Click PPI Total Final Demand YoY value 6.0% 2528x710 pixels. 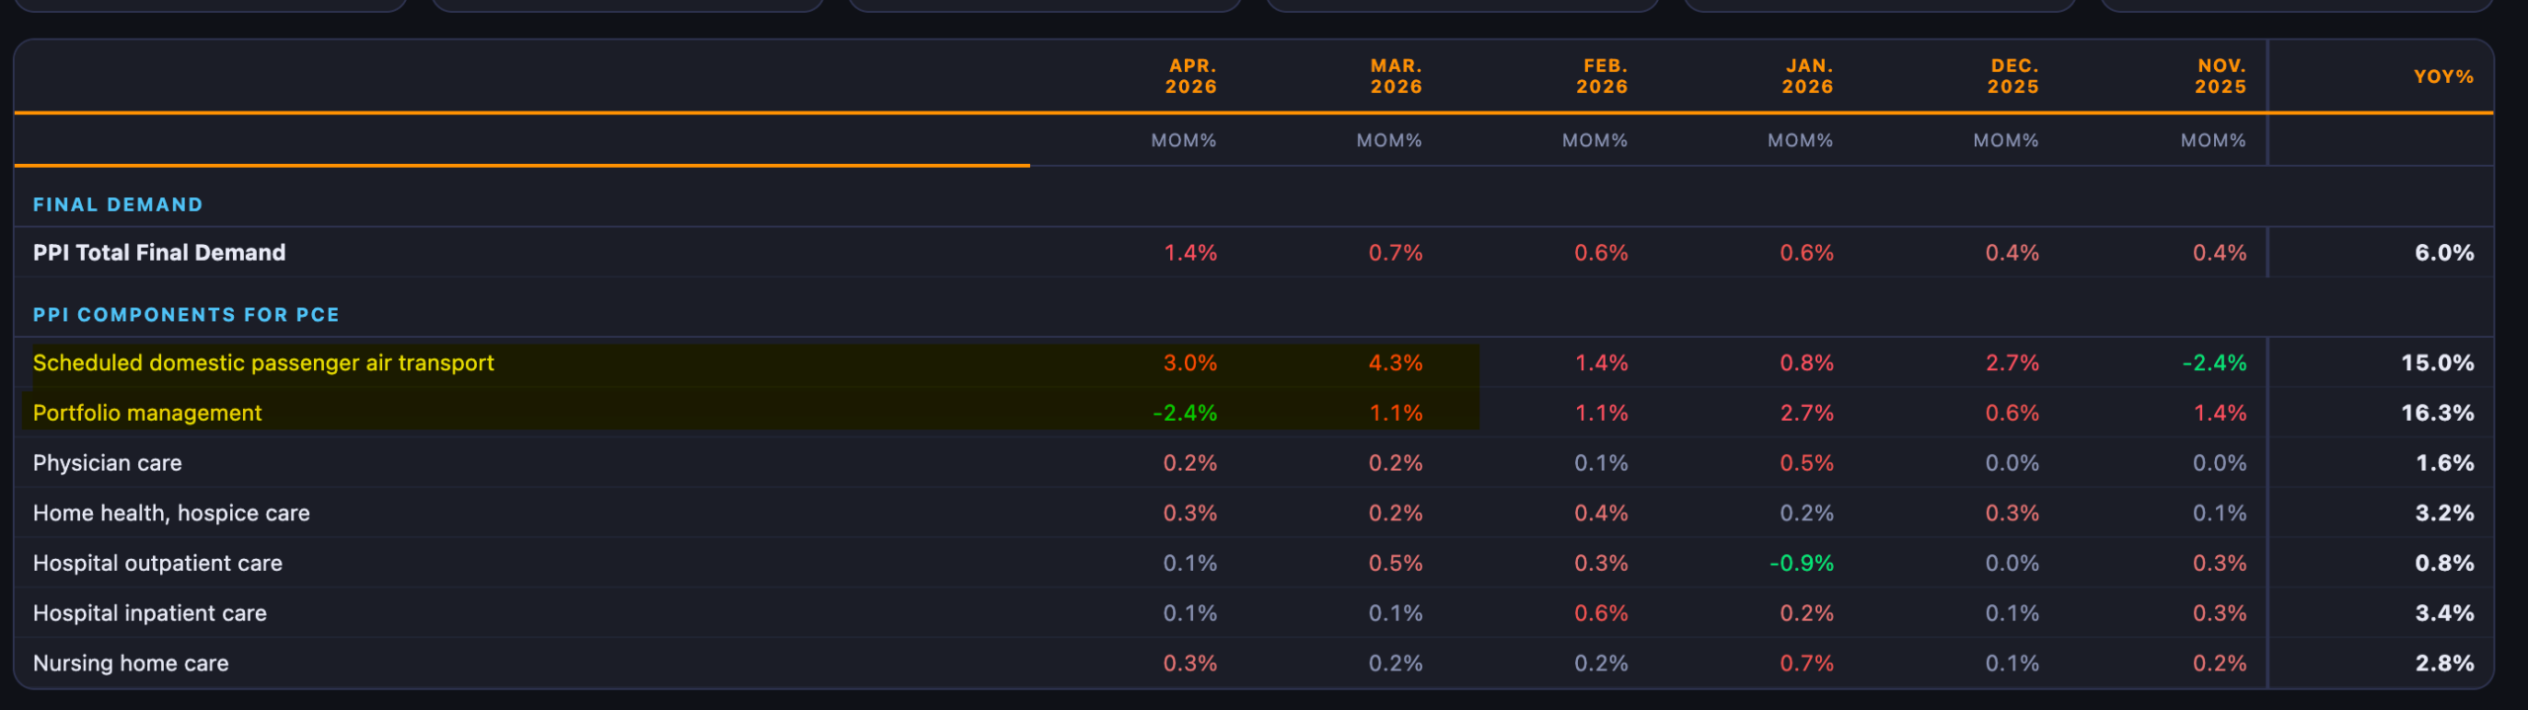[x=2444, y=253]
